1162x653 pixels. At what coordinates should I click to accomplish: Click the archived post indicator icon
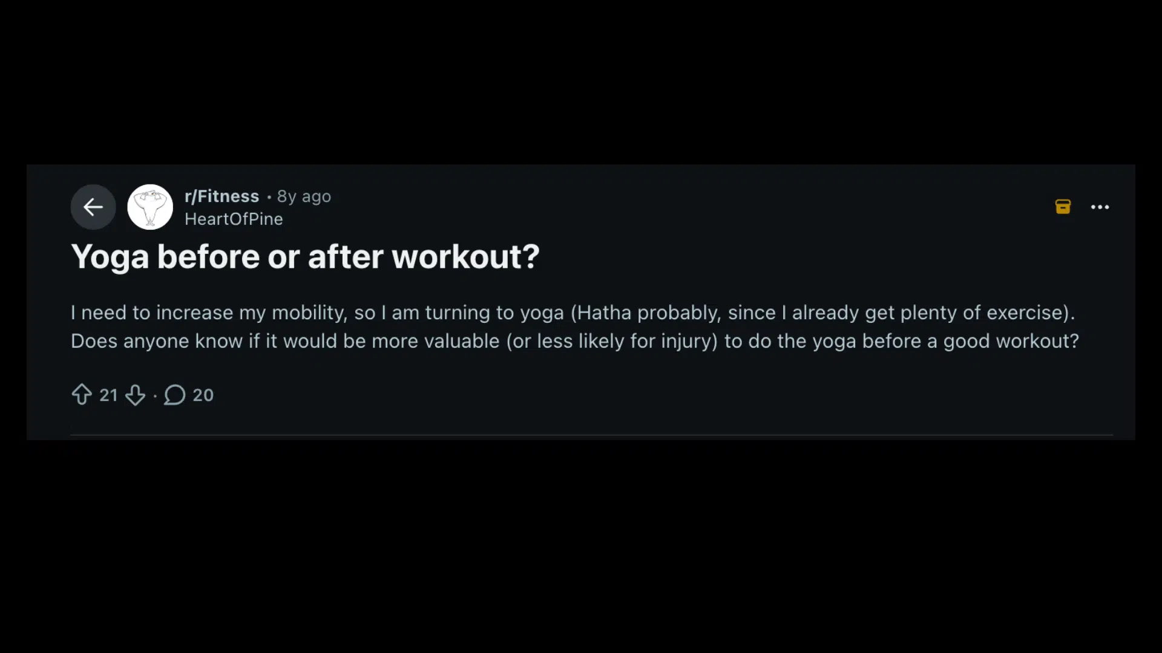click(x=1063, y=206)
